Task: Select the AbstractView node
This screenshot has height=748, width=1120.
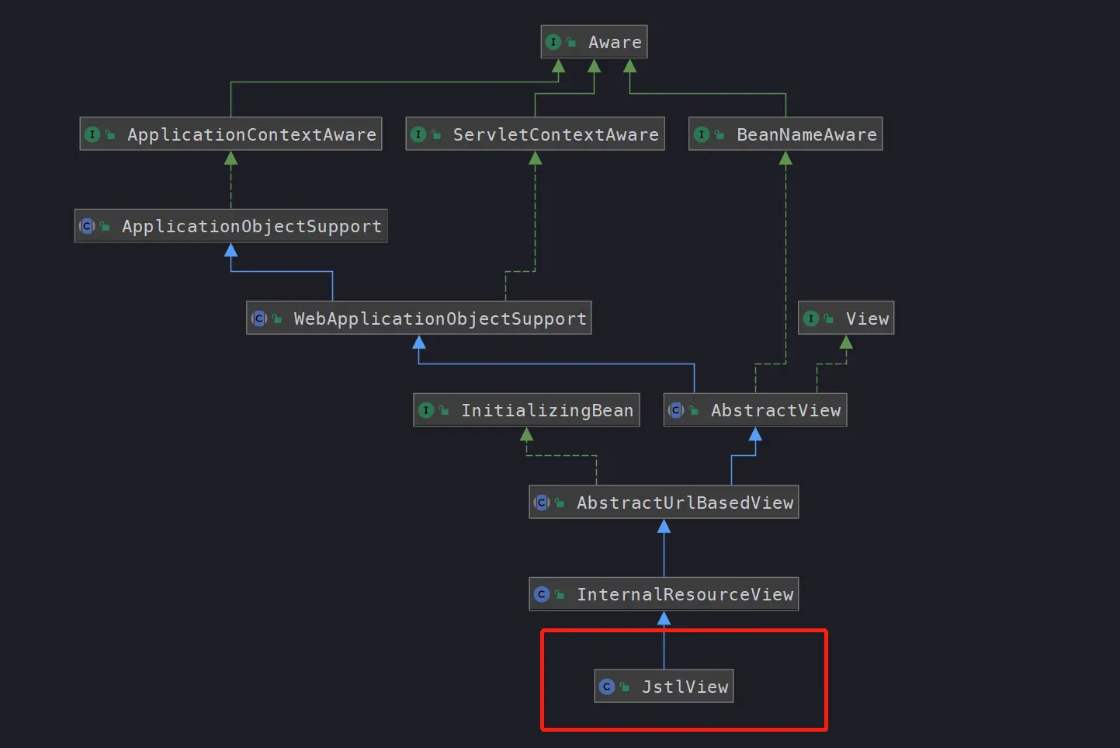Action: (x=755, y=410)
